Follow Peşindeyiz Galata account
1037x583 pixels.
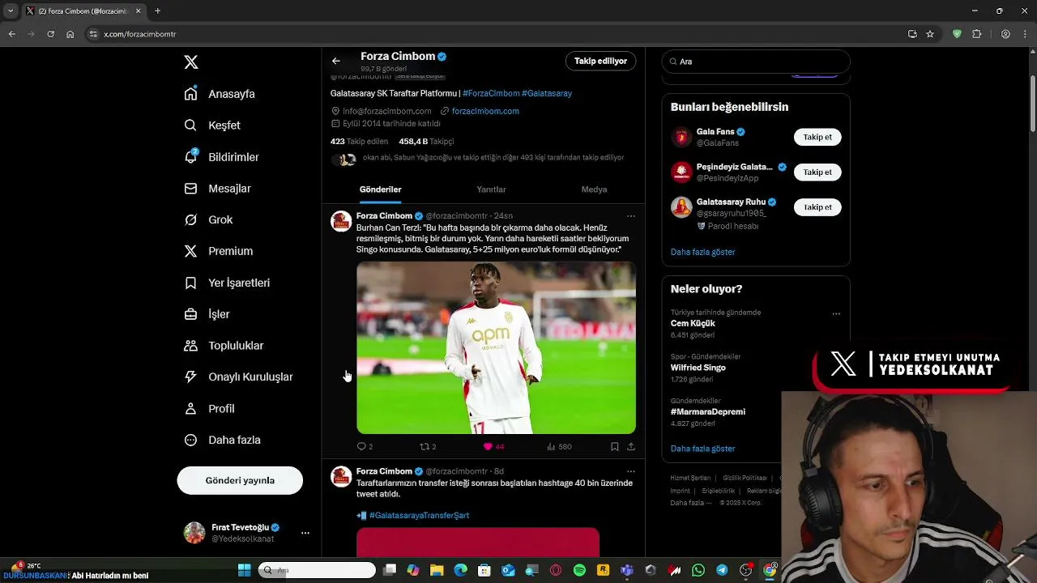817,172
